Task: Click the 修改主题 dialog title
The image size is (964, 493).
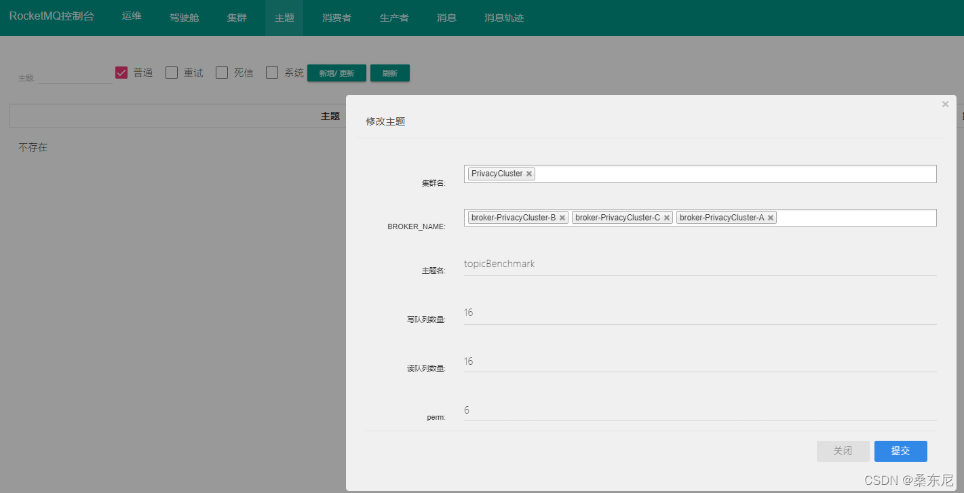Action: 385,121
